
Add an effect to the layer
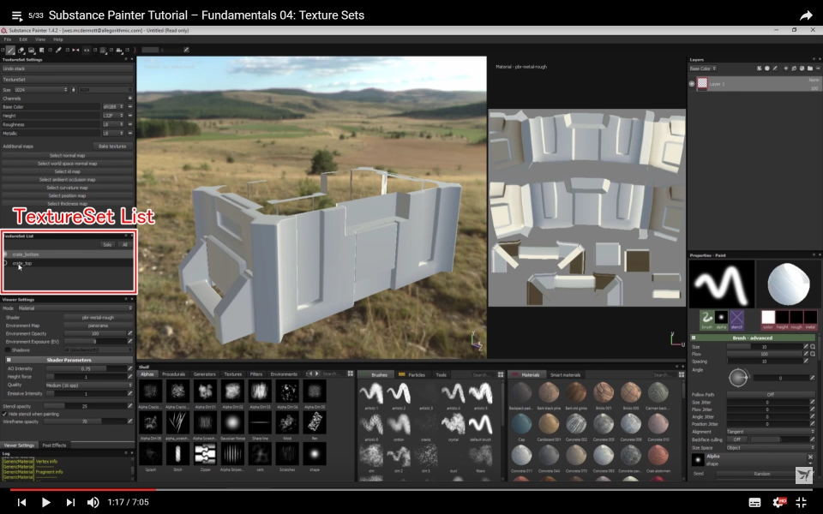760,69
